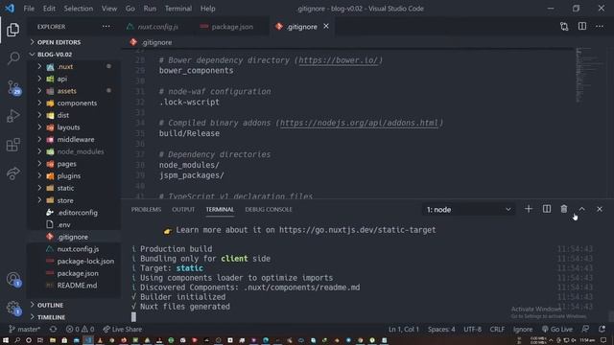Image resolution: width=614 pixels, height=345 pixels.
Task: Open Source Control view with badge
Action: pos(13,87)
